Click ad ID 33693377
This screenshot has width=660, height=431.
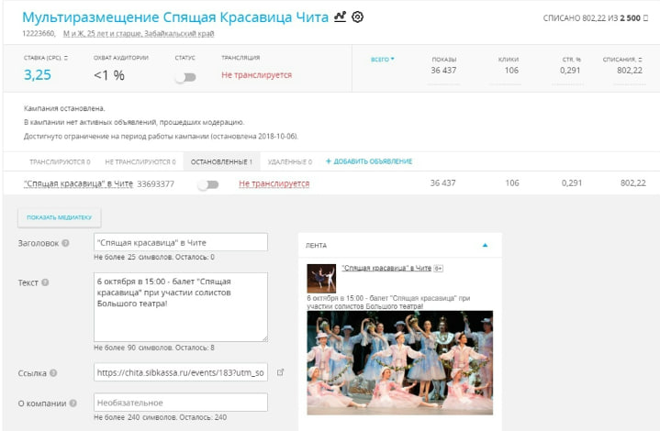(156, 183)
